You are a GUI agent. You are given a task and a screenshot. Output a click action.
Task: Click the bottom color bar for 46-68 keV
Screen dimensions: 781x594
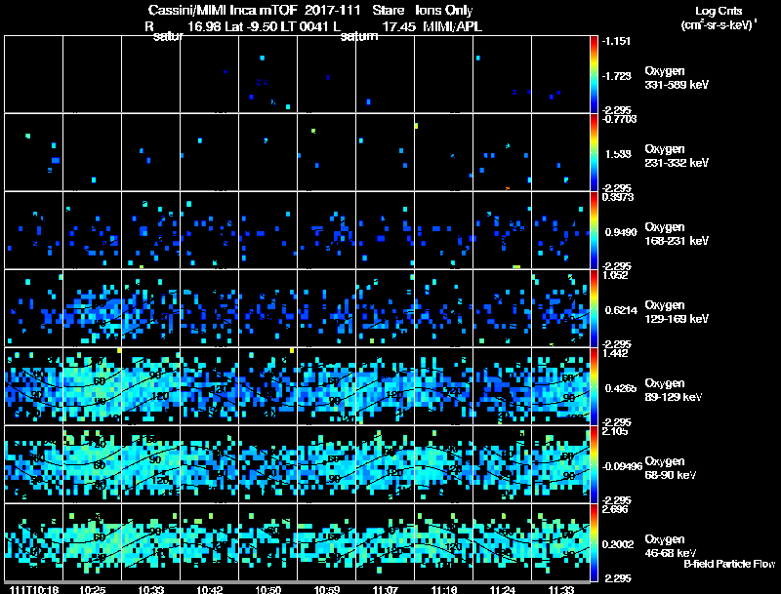[594, 542]
